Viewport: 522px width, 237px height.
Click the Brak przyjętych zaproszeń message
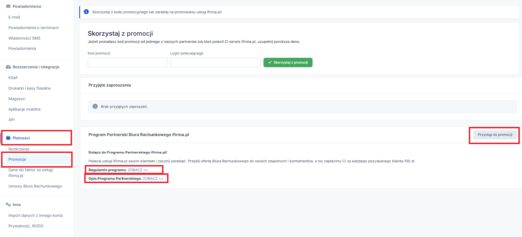pyautogui.click(x=124, y=106)
